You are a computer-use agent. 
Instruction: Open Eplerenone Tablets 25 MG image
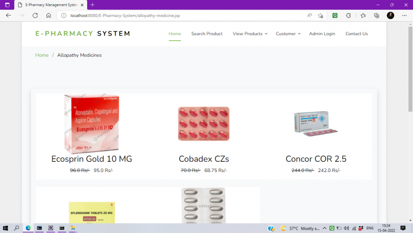tap(92, 212)
